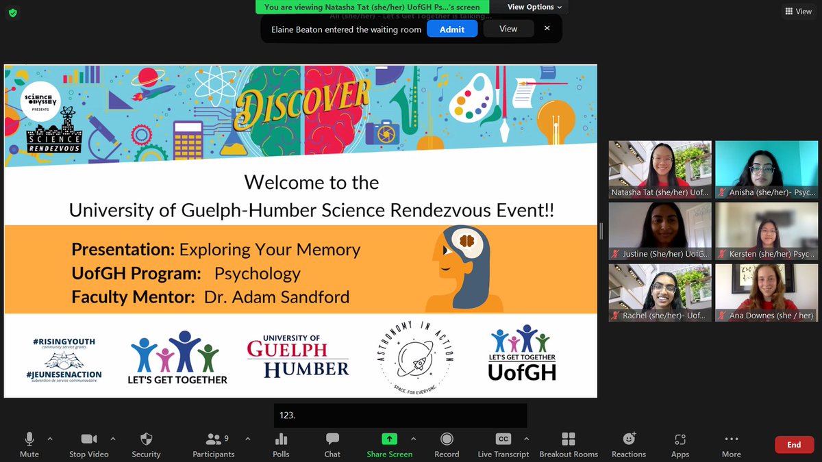
Task: Open the View layout menu
Action: 797,11
